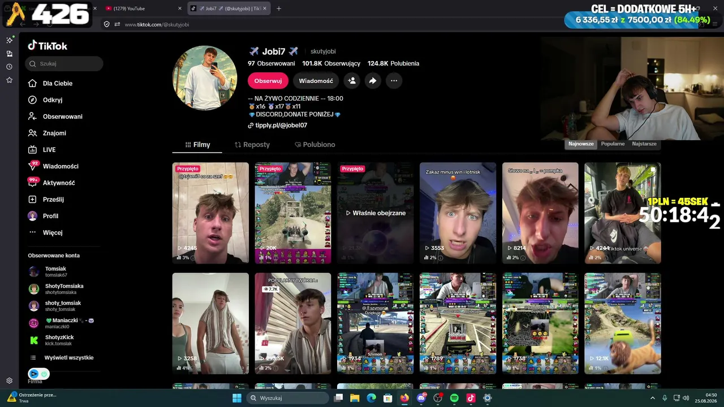Open the three-dot profile options menu
This screenshot has height=407, width=724.
[x=394, y=81]
